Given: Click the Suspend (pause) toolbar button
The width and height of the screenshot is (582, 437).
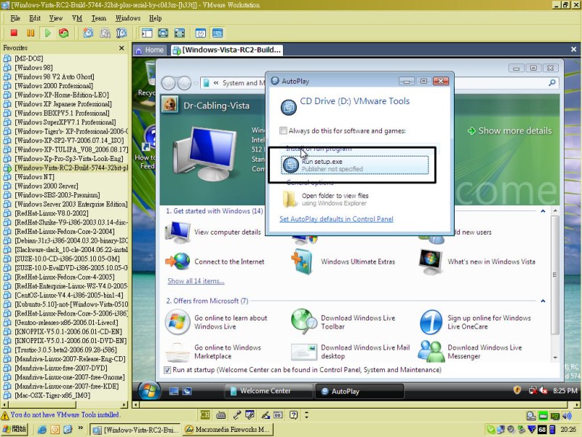Looking at the screenshot, I should pos(31,33).
